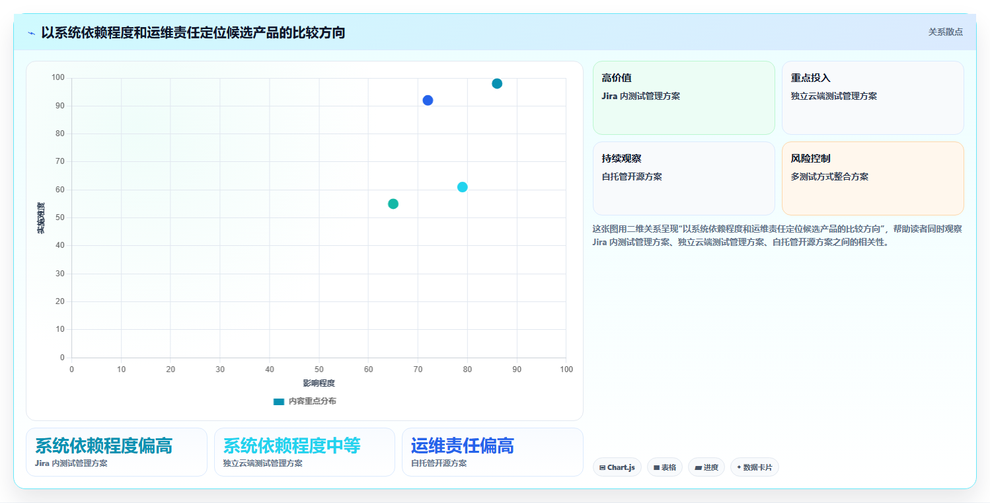The height and width of the screenshot is (503, 990).
Task: Click the icon inside the 数据卡片 chip
Action: (x=739, y=467)
